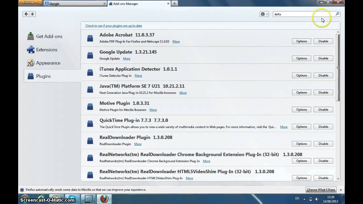363x204 pixels.
Task: Open More link for QuickTime Plug-in
Action: (284, 127)
